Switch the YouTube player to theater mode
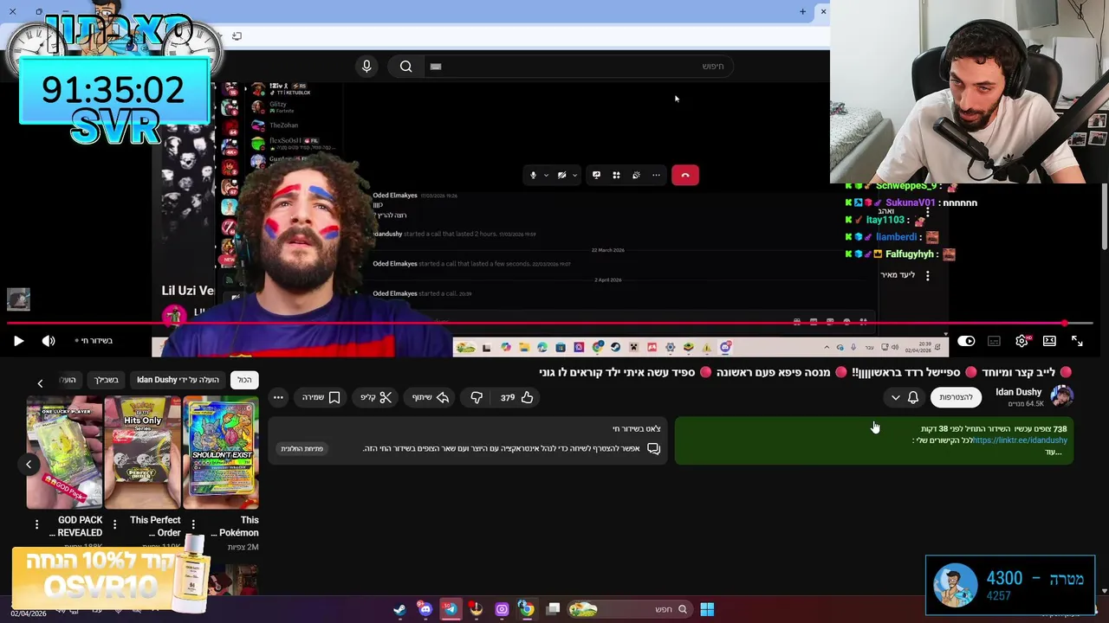Viewport: 1109px width, 623px height. (x=1049, y=341)
